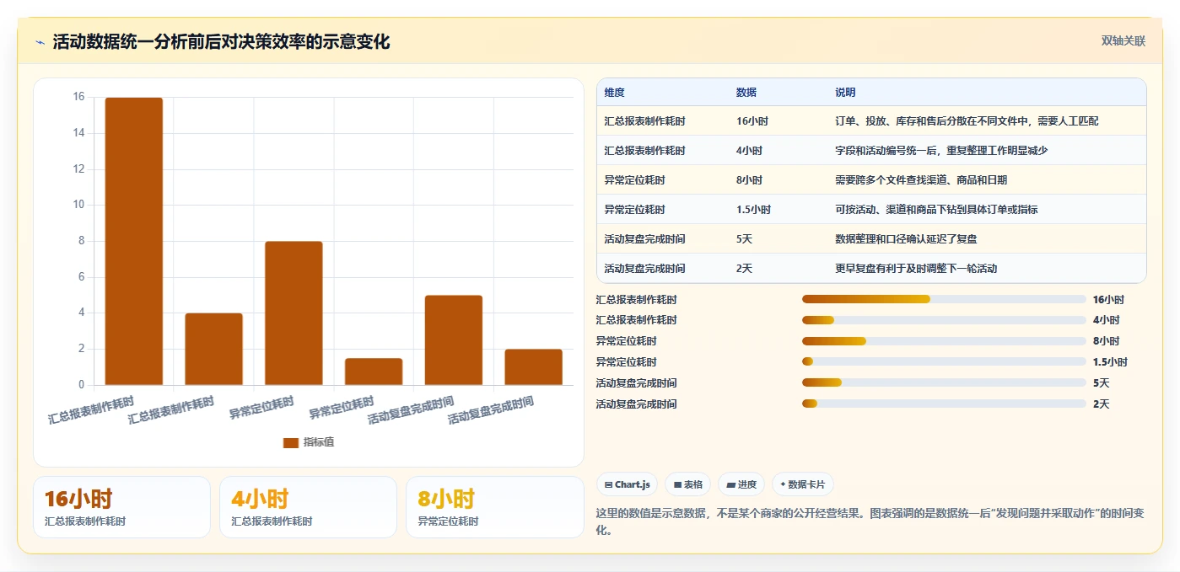Click the chart bar with value 5

(x=454, y=340)
